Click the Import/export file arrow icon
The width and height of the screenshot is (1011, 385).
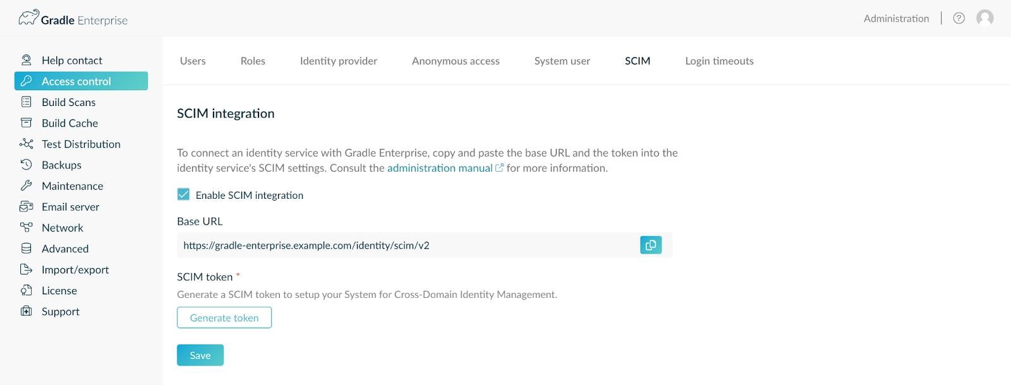(x=27, y=269)
